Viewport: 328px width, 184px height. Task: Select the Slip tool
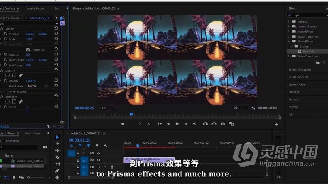[x=57, y=164]
